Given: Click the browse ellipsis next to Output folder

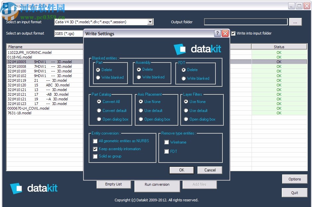Looking at the screenshot, I should [x=295, y=22].
